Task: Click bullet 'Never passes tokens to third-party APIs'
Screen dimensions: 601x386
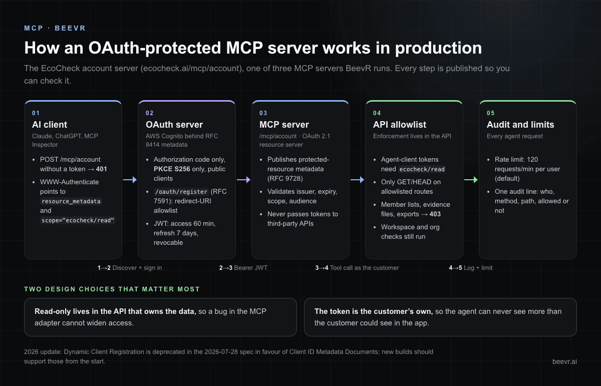Action: (x=303, y=219)
